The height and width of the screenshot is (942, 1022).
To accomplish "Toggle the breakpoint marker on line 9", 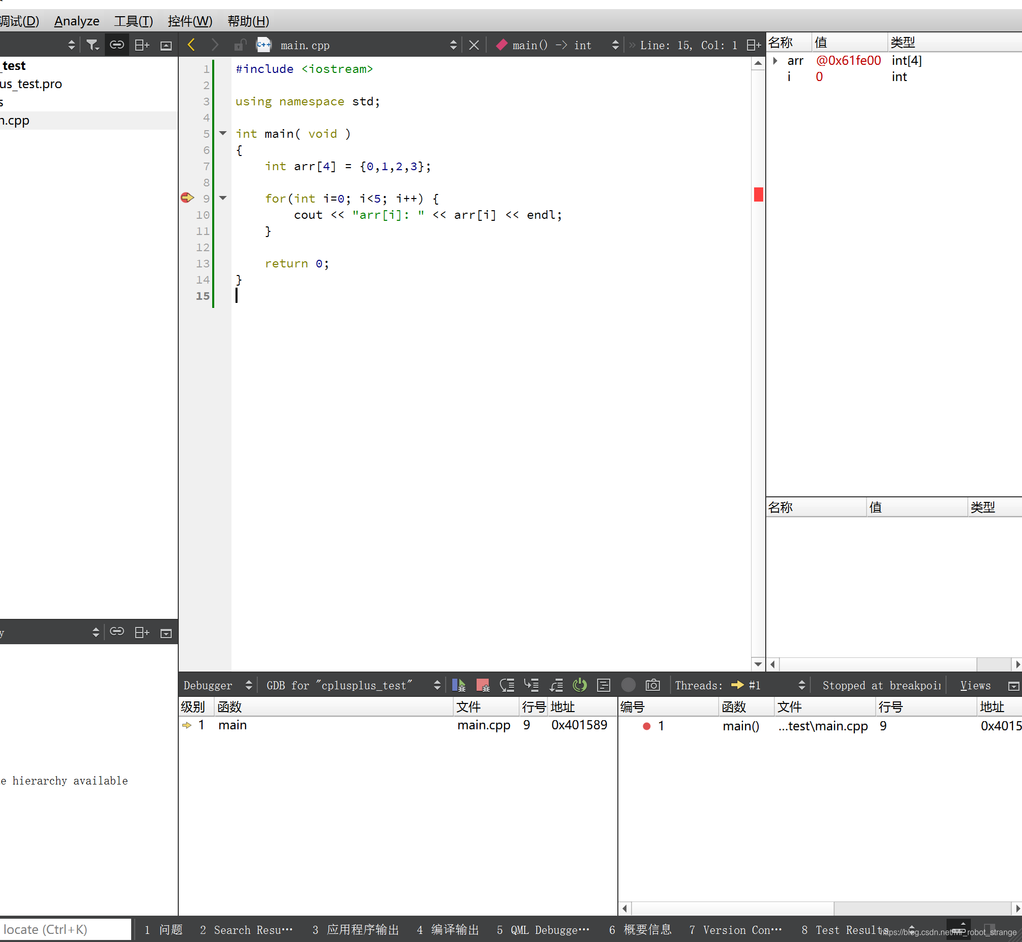I will (x=187, y=198).
